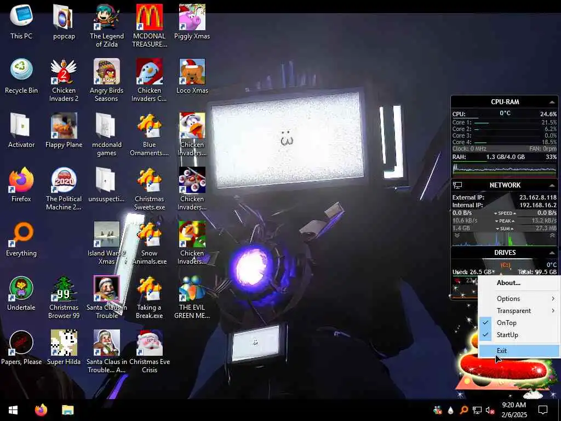Expand the Options submenu
561x421 pixels.
click(x=519, y=299)
